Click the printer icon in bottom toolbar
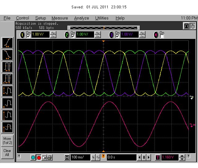Viewport: 198px width, 168px height. pos(49,158)
